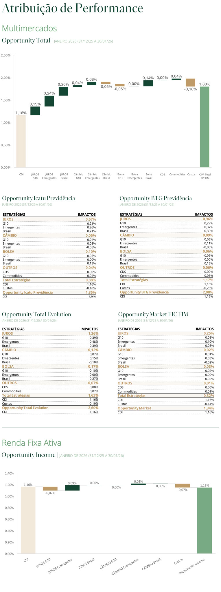The width and height of the screenshot is (221, 592).
Task: Select the 'Opportunity BTG Previdência' table heading
Action: click(156, 198)
